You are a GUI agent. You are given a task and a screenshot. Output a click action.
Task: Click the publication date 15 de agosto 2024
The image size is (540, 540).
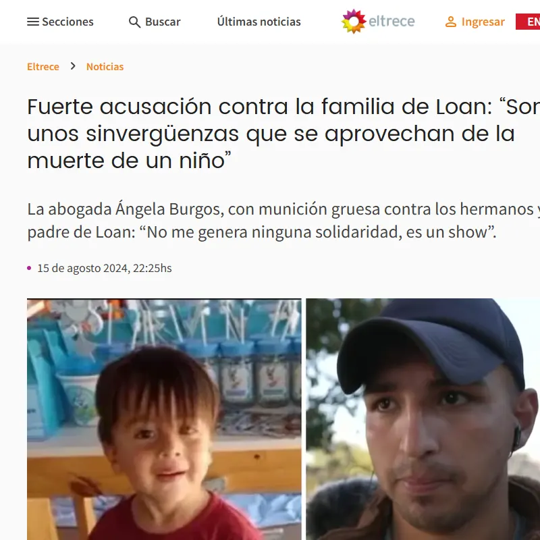click(x=105, y=268)
